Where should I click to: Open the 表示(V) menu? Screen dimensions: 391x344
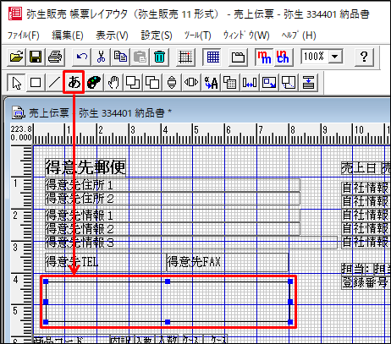click(x=112, y=35)
